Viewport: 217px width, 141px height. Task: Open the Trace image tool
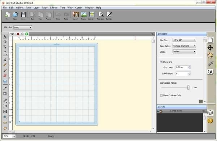click(84, 14)
